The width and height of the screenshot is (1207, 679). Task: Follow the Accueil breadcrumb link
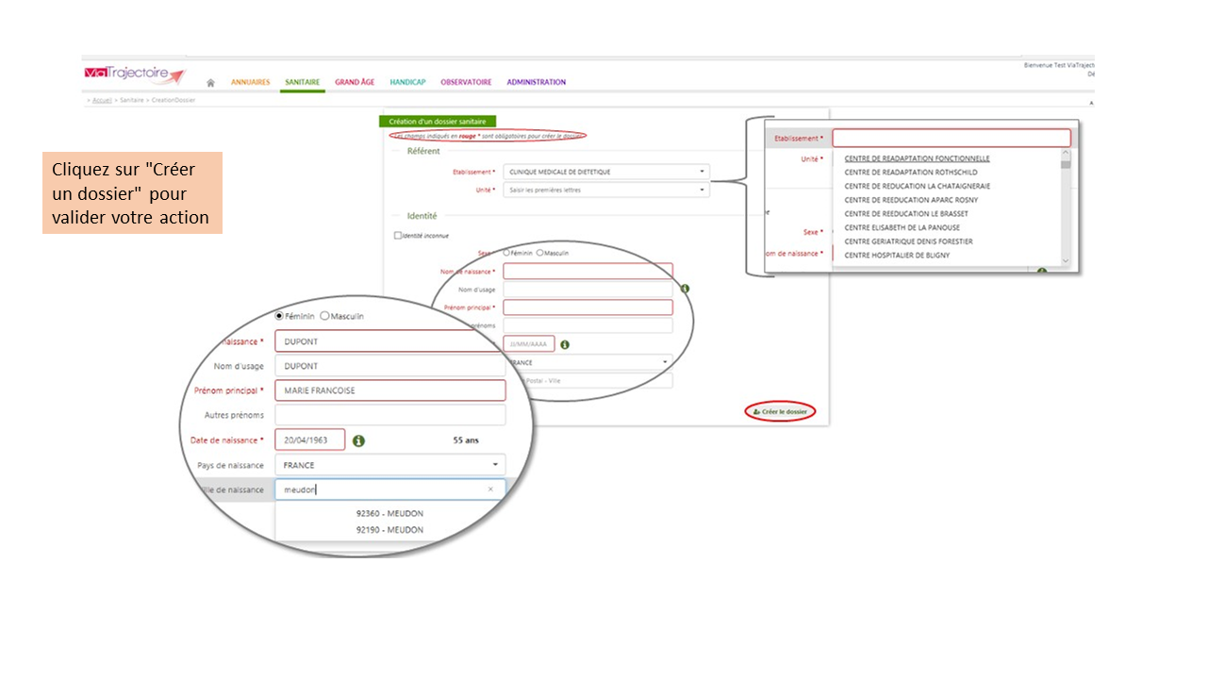103,100
